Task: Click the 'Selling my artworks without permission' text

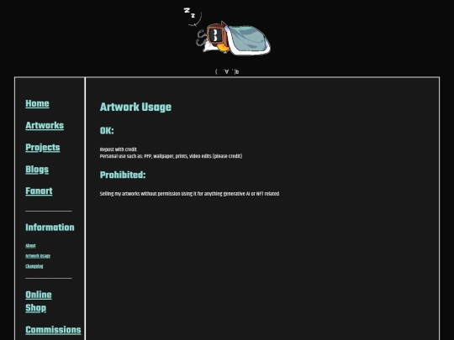Action: point(140,194)
